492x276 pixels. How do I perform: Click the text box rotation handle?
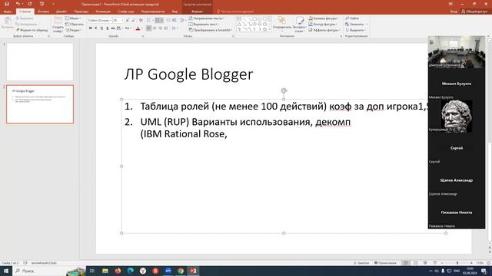pos(284,90)
